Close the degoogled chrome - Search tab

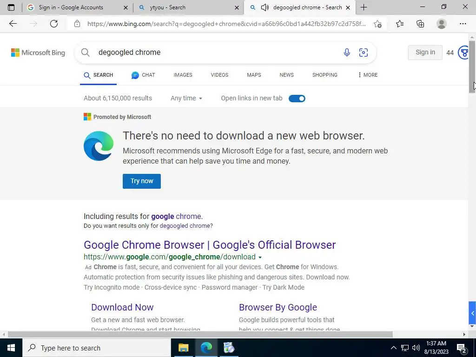pos(348,7)
